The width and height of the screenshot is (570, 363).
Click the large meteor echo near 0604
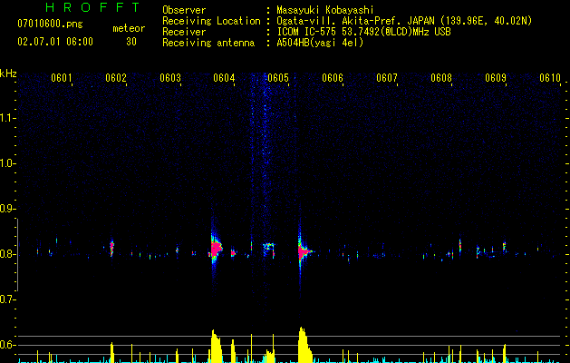pyautogui.click(x=216, y=249)
